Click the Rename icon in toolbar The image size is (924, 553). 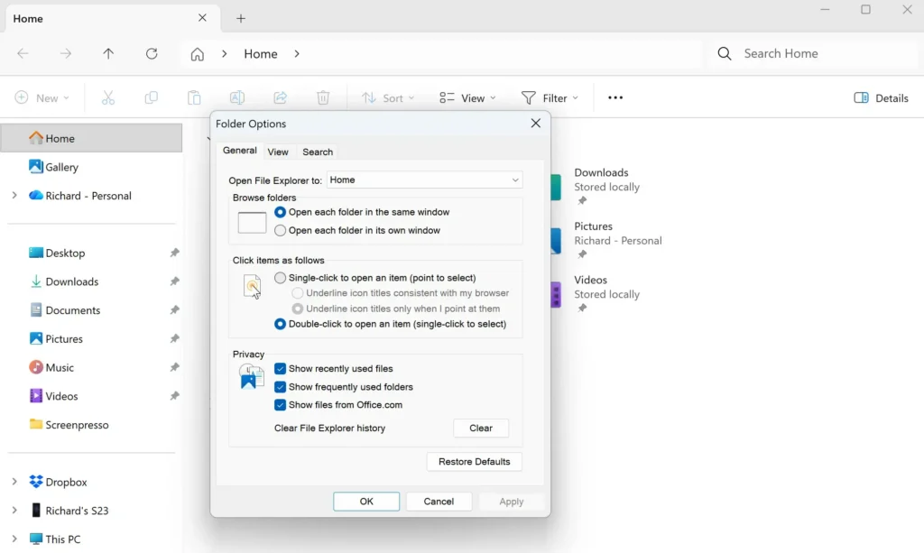(237, 97)
